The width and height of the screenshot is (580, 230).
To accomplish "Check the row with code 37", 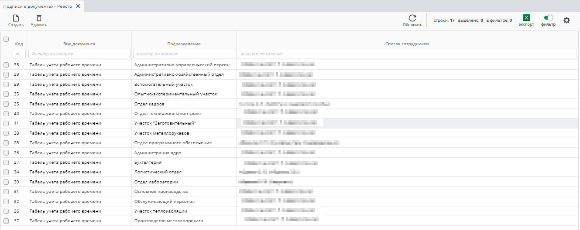I will coord(6,221).
